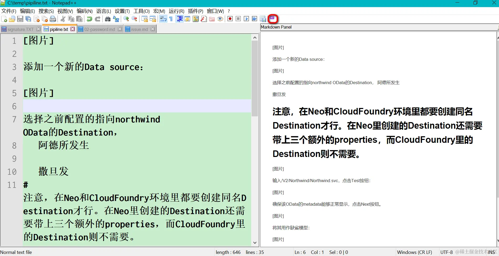Open the ? help menu

(229, 11)
